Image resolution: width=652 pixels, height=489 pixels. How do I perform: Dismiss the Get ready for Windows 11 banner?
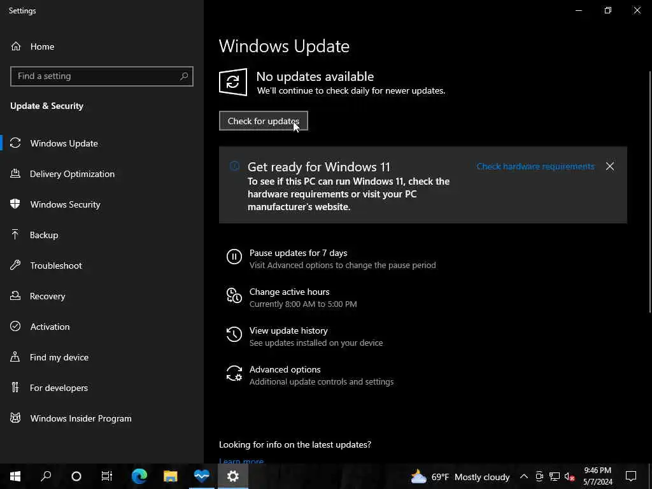(609, 166)
